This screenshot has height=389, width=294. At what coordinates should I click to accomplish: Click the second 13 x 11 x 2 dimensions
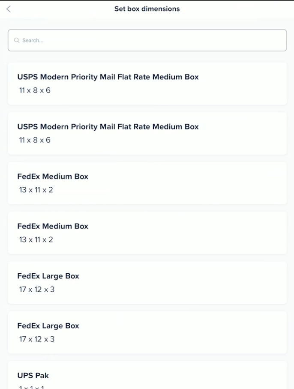point(36,239)
